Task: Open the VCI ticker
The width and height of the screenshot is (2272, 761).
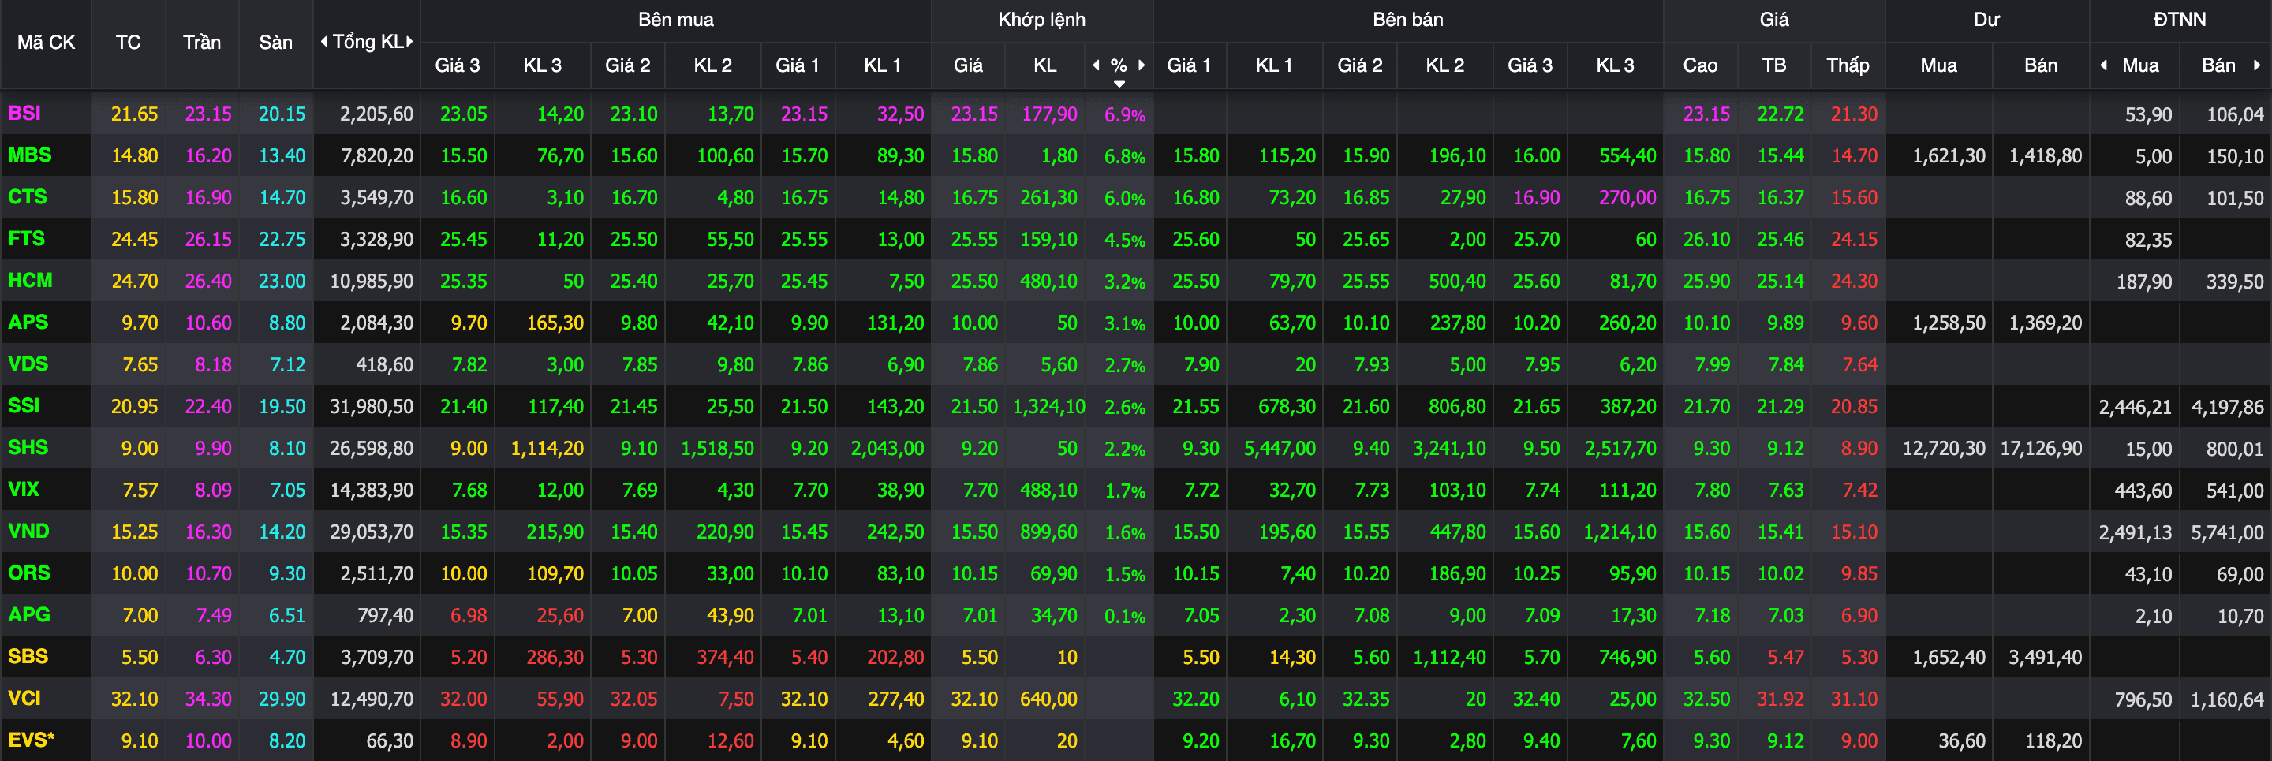Action: (24, 699)
